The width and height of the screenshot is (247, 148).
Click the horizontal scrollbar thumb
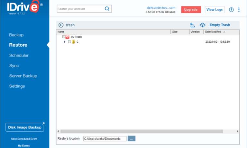pos(142,131)
